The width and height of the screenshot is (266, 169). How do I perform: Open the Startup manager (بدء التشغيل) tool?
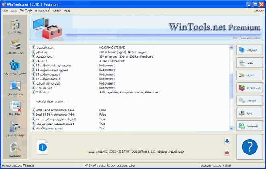point(15,88)
